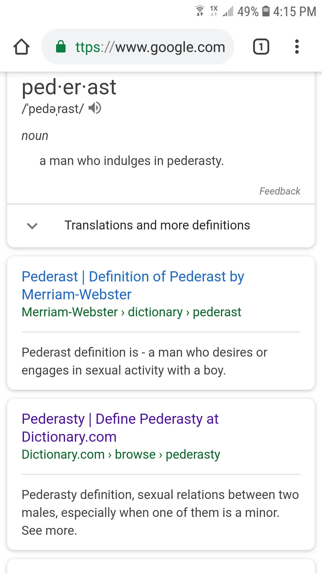This screenshot has width=322, height=573.
Task: Tap the ped·er·ast headword
Action: pyautogui.click(x=69, y=87)
